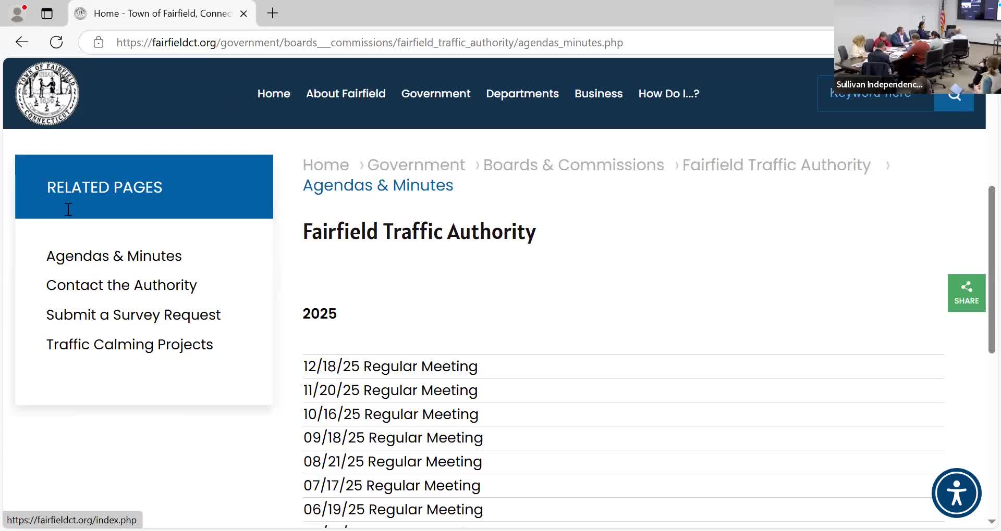Open the 12/18/25 Regular Meeting link
Image resolution: width=1001 pixels, height=531 pixels.
click(x=390, y=366)
